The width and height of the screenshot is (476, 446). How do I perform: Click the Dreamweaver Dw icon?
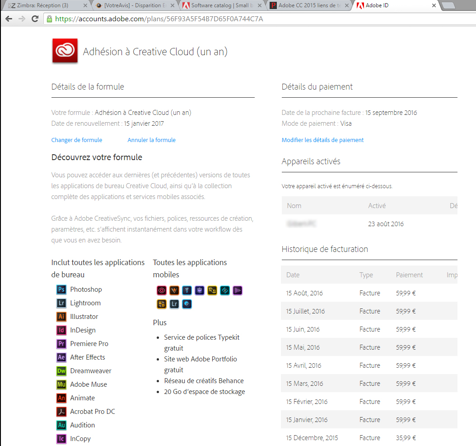pos(61,371)
